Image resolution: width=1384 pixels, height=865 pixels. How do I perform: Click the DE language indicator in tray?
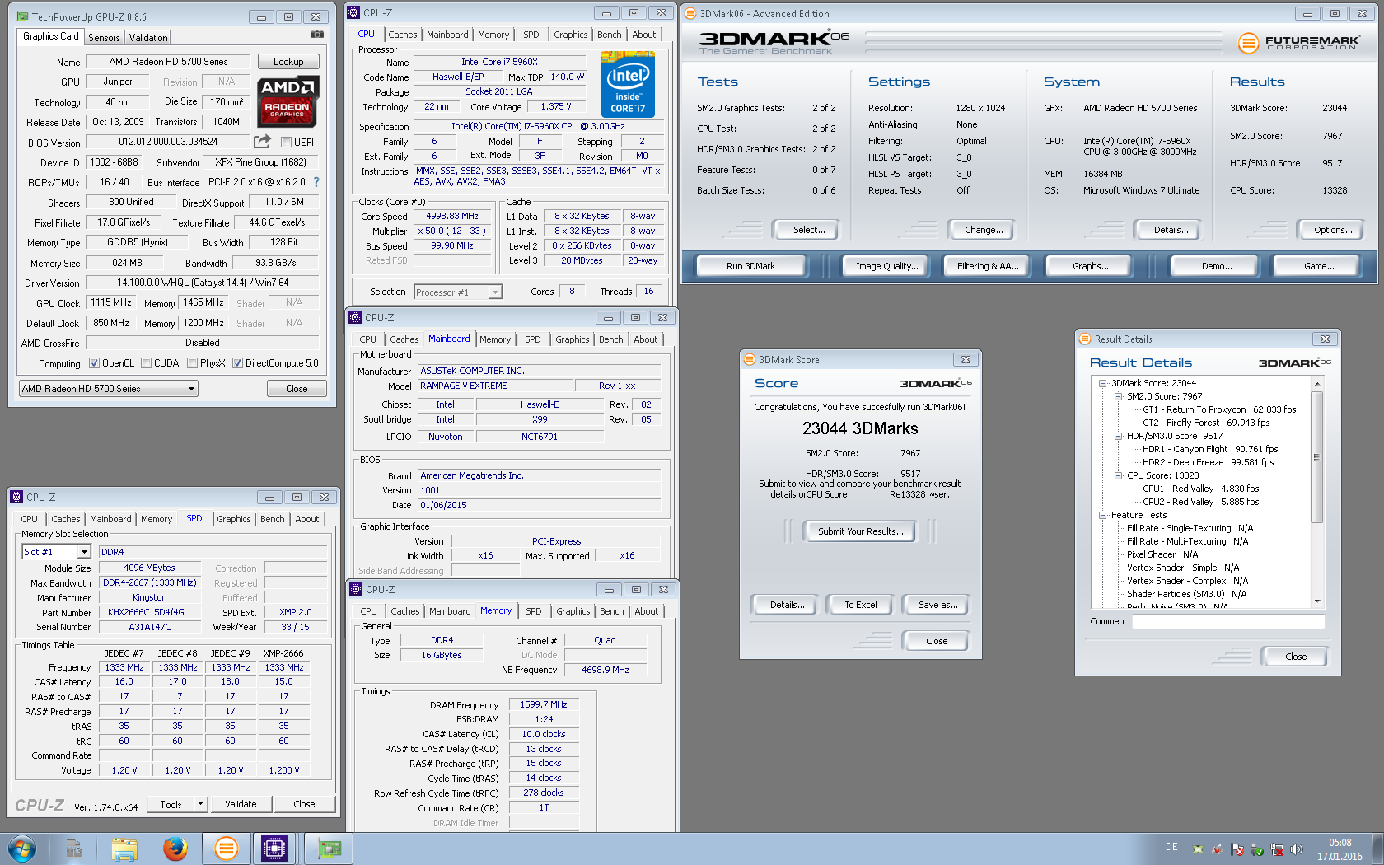coord(1171,847)
